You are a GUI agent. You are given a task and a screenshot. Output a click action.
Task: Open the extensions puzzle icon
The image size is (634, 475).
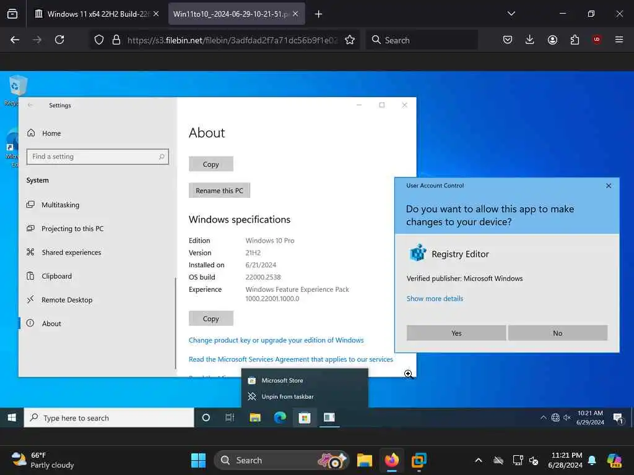575,40
